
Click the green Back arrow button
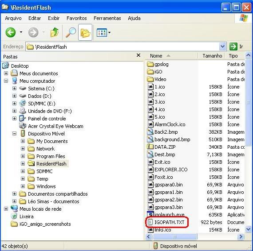[x=11, y=32]
